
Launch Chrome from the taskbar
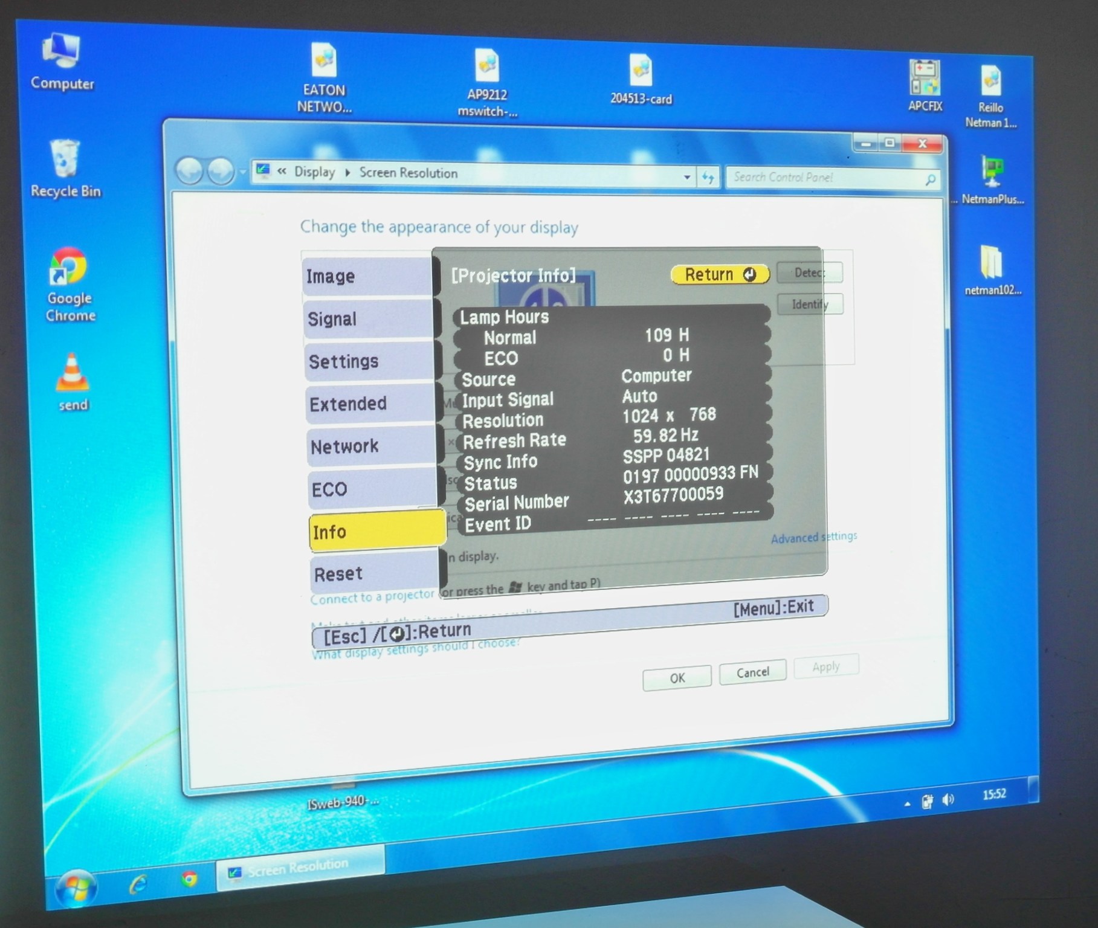point(189,879)
